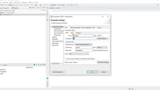The image size is (160, 90).
Task: Open the SQL Editor menu
Action: pos(17,2)
